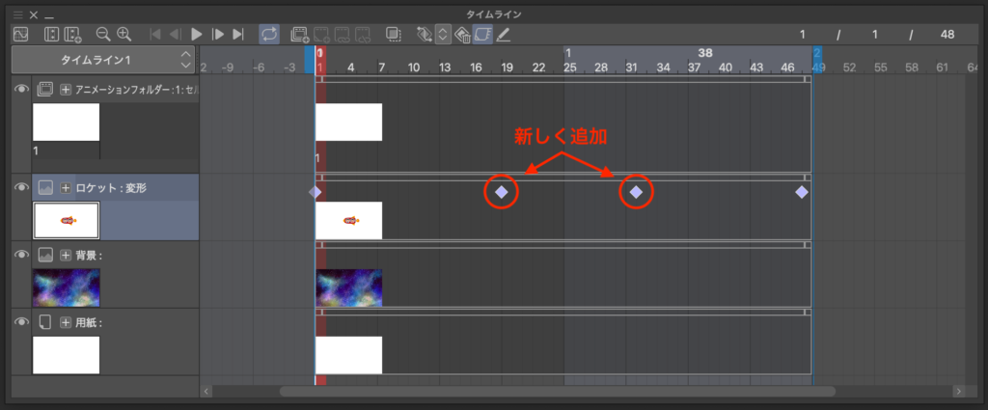Hide the ロケット layer with eye icon
This screenshot has width=988, height=410.
[x=20, y=187]
